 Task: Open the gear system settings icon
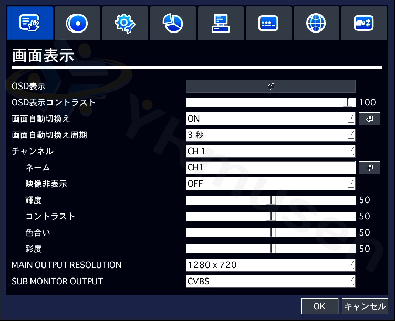coord(125,24)
